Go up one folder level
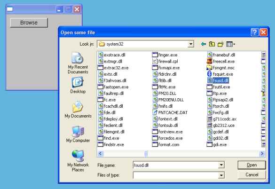This screenshot has height=189, width=275. point(212,44)
